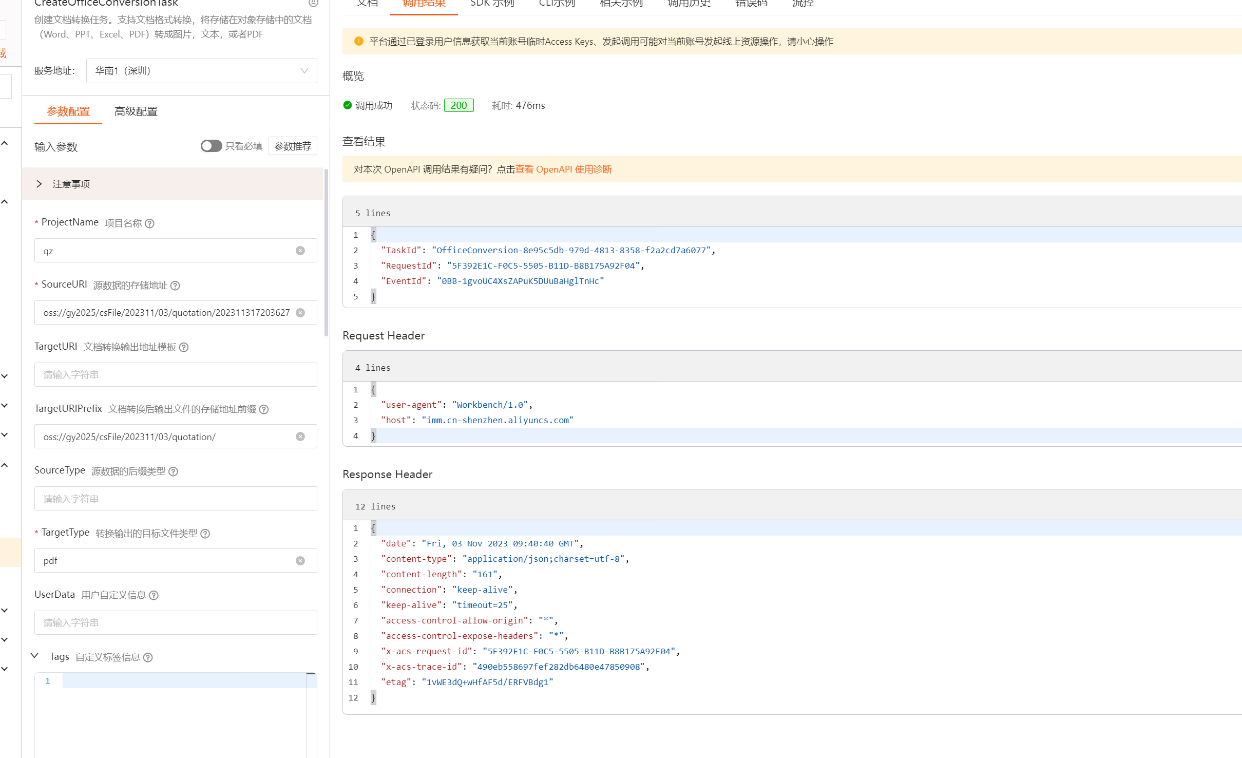
Task: Click the 参数推荐 button
Action: 293,146
